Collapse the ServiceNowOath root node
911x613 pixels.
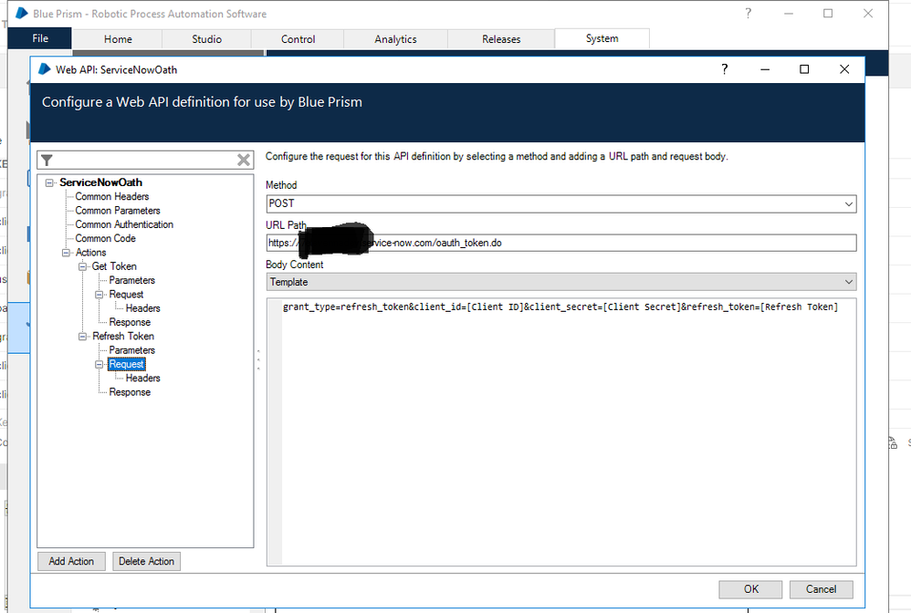click(50, 182)
